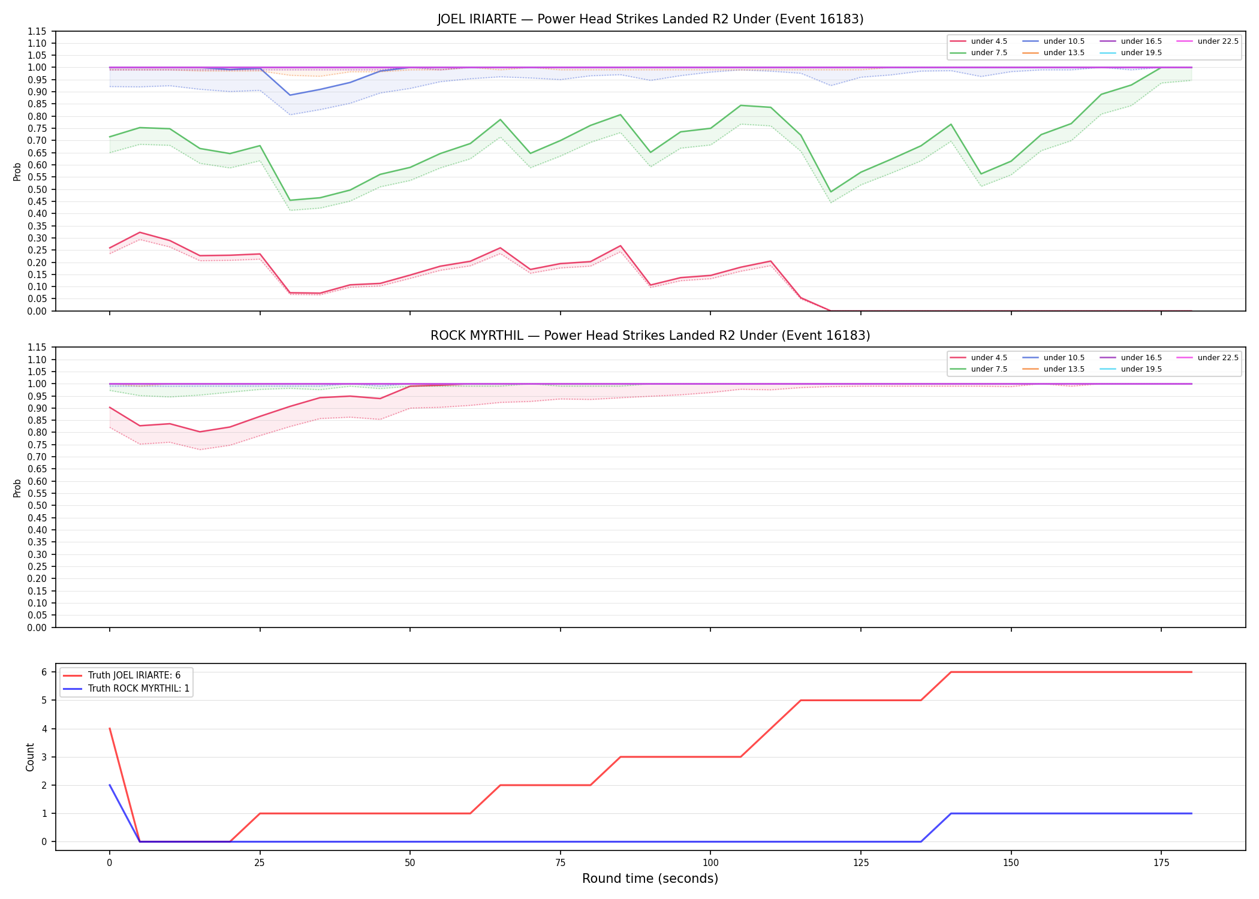The height and width of the screenshot is (899, 1259).
Task: Click the '6' tick on Count axis
Action: (44, 672)
